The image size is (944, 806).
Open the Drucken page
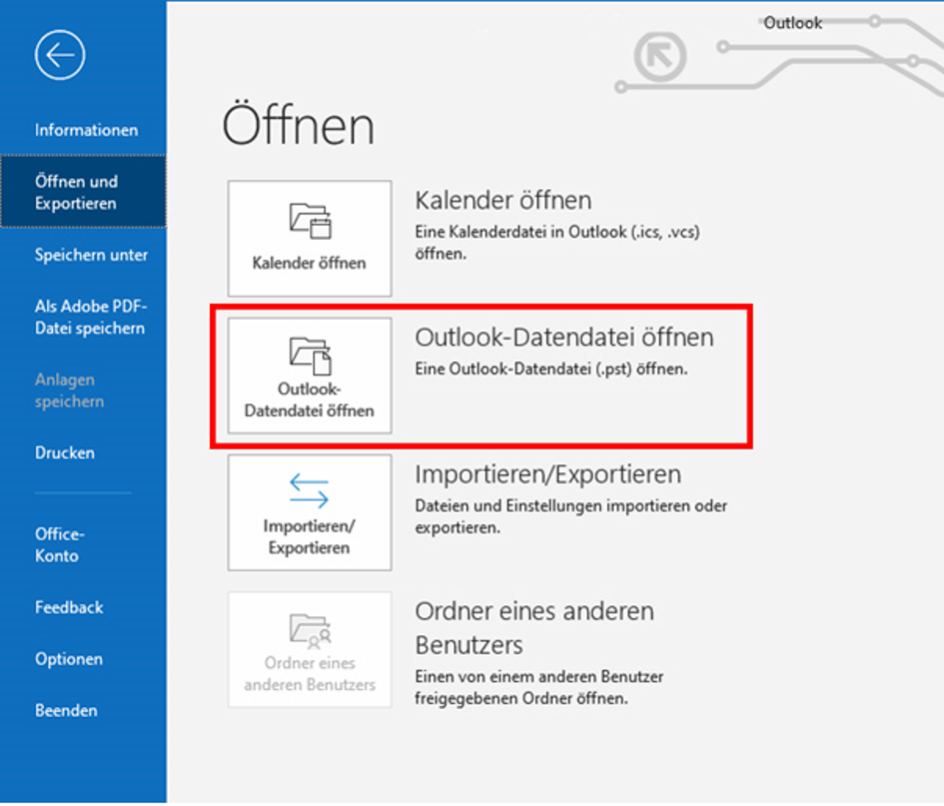pyautogui.click(x=64, y=452)
